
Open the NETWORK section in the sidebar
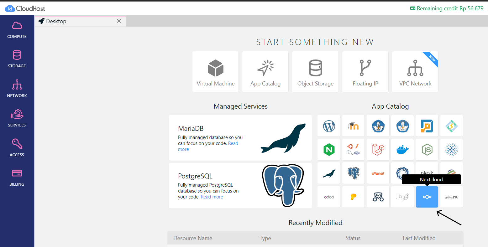tap(17, 89)
